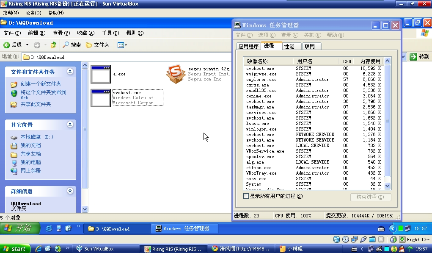Open Explorer View (查看) menu
This screenshot has width=432, height=253.
[61, 33]
